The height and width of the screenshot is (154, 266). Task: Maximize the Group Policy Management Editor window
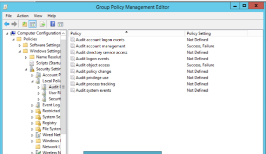(x=244, y=6)
